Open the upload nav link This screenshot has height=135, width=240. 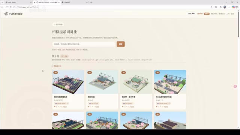[x=228, y=13]
